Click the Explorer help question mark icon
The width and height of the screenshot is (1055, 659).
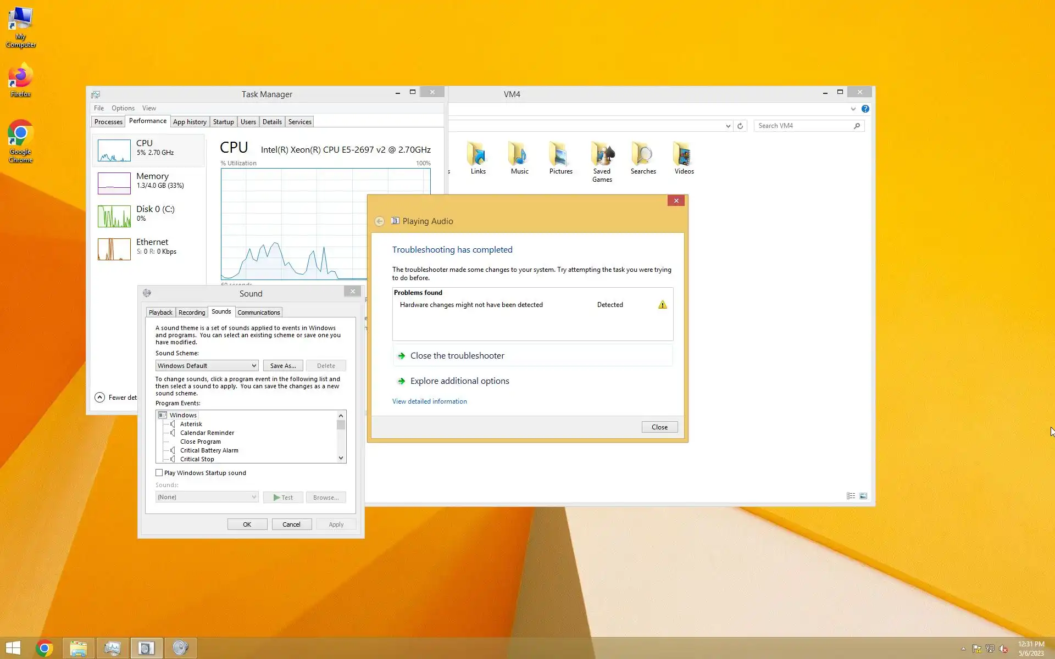pyautogui.click(x=865, y=109)
